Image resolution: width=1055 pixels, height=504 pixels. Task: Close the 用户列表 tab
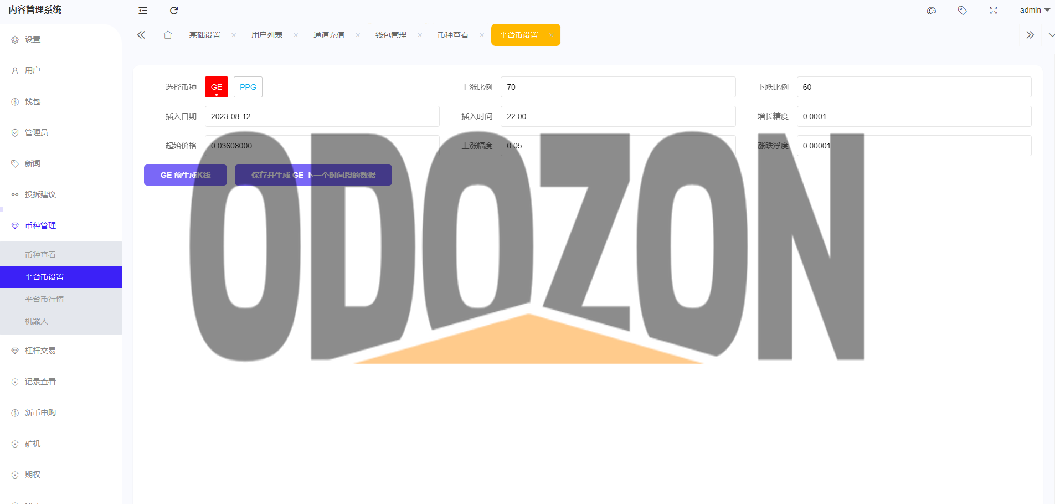coord(296,35)
